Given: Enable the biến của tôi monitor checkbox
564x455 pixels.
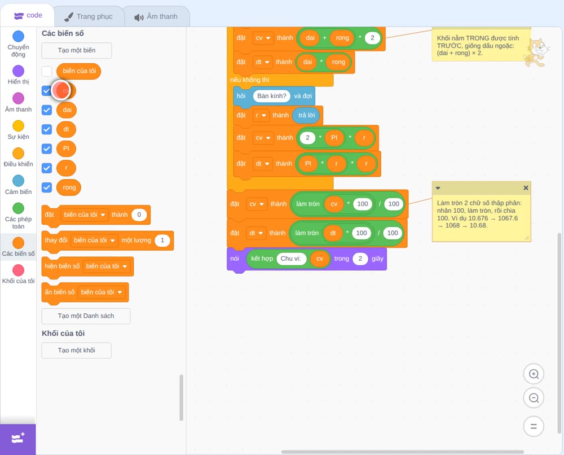Looking at the screenshot, I should tap(47, 71).
